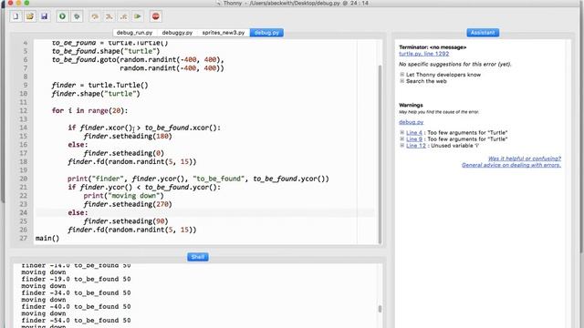Create a new file with the New icon
Screen dimensions: 584x328
click(x=16, y=16)
